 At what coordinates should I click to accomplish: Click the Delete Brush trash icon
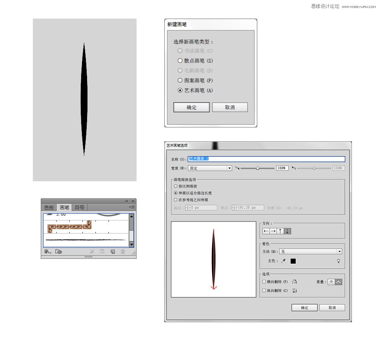123,252
